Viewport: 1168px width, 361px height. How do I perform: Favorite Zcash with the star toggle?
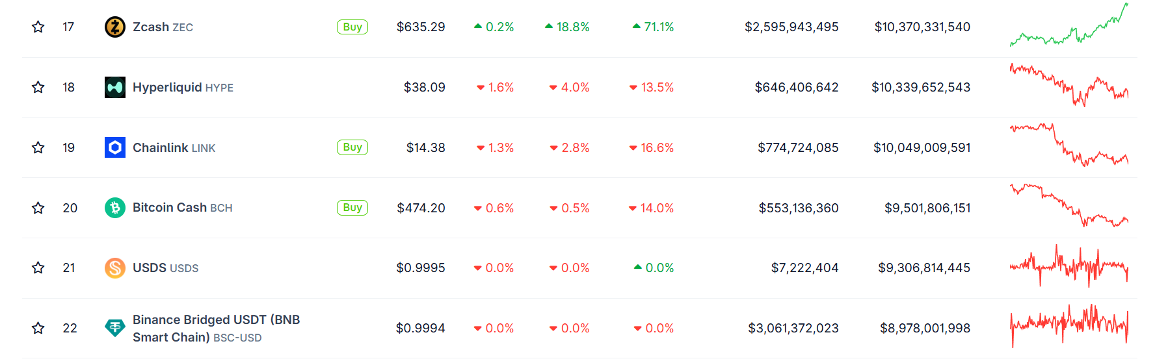point(38,27)
